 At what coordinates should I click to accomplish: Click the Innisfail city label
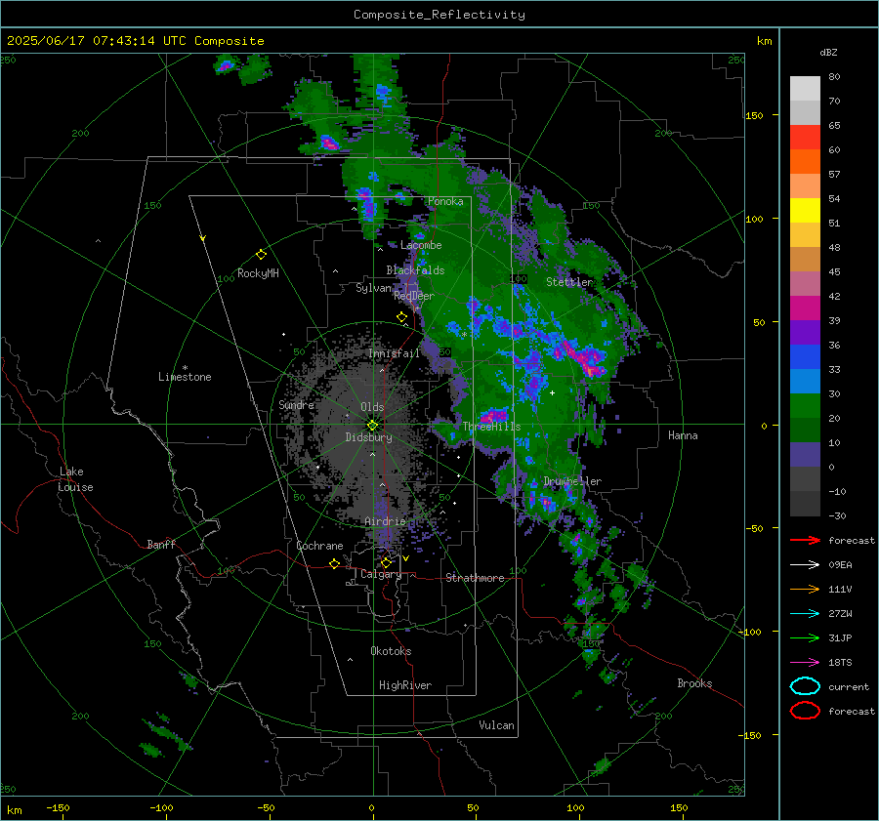pyautogui.click(x=395, y=353)
